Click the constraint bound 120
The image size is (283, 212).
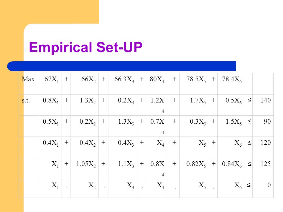[266, 143]
